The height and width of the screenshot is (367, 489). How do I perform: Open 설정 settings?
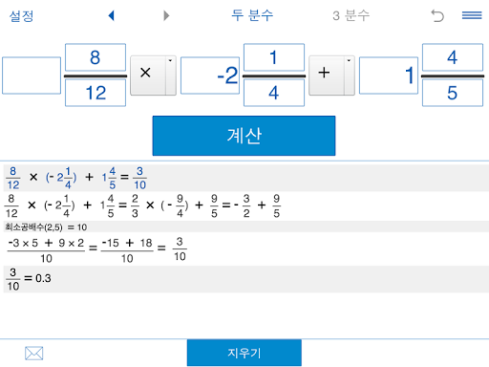pos(21,16)
